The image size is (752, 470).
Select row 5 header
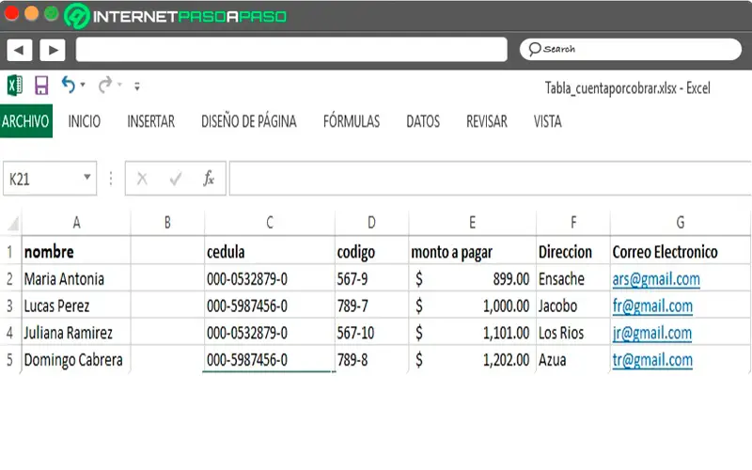10,360
